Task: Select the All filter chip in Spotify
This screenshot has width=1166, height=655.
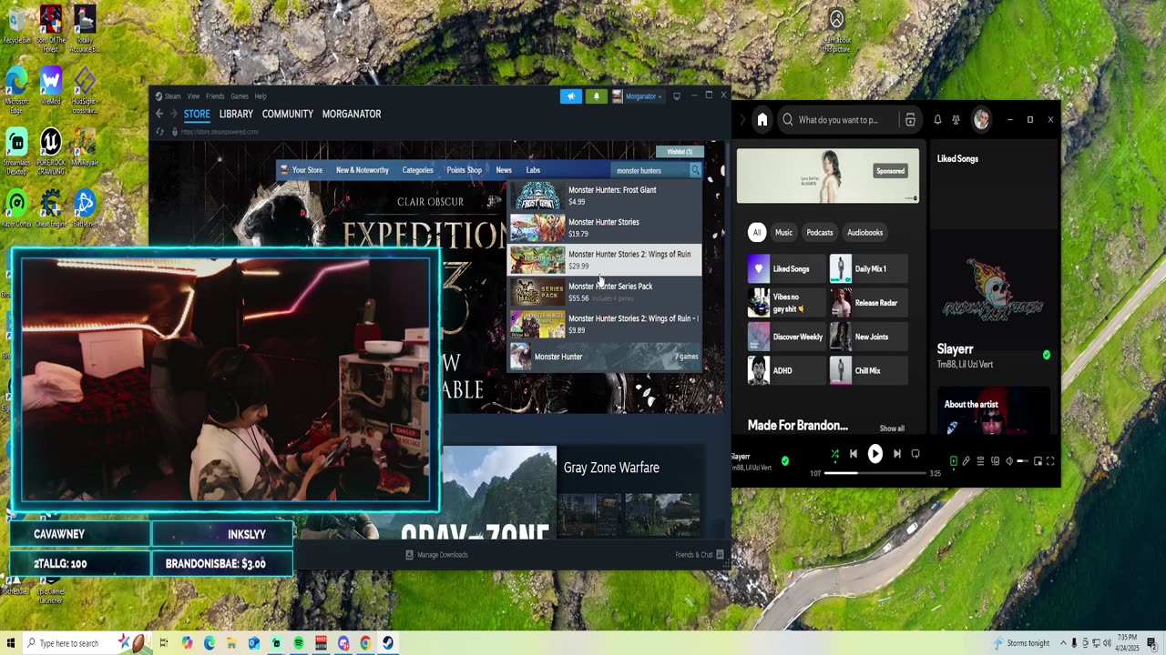Action: pos(757,233)
